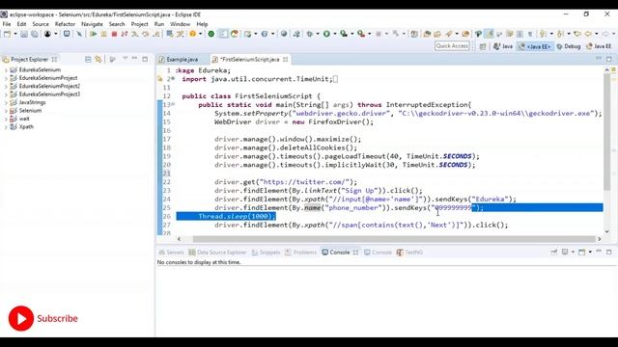Expand the Xpath project node

[6, 127]
